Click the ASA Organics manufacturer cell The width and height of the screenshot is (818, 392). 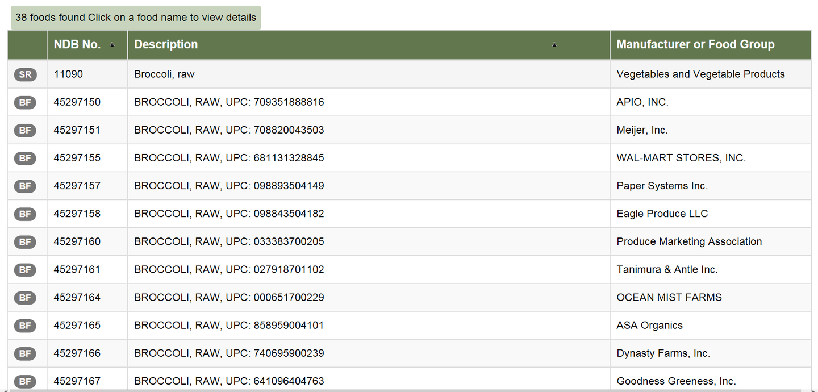(649, 326)
